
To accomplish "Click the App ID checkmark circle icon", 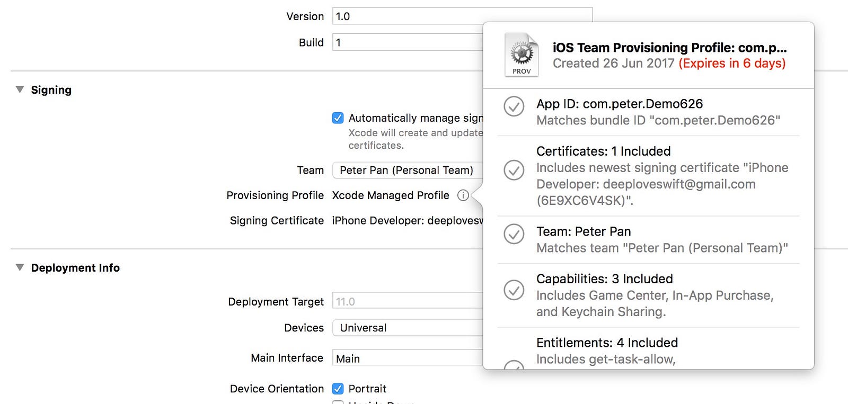I will pyautogui.click(x=514, y=106).
